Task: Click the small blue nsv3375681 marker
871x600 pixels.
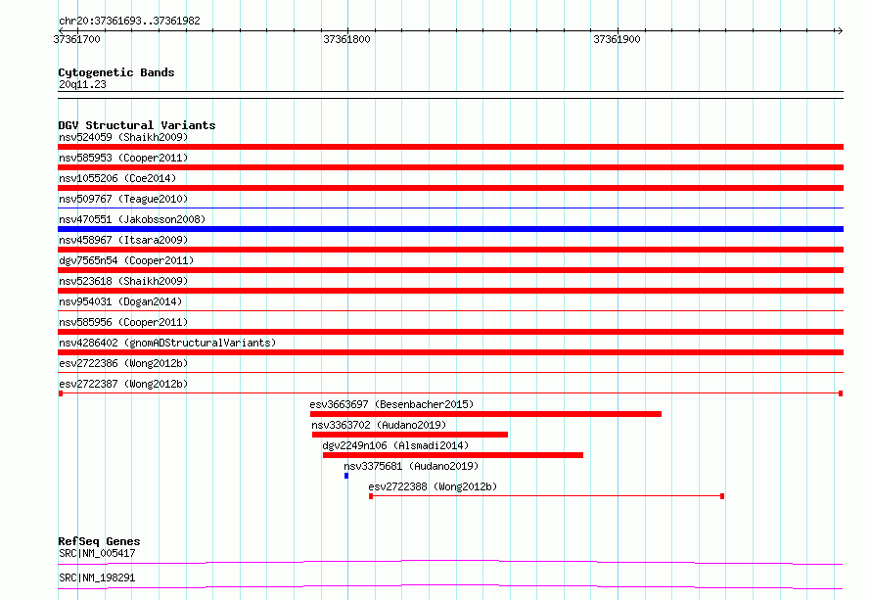Action: [x=346, y=476]
